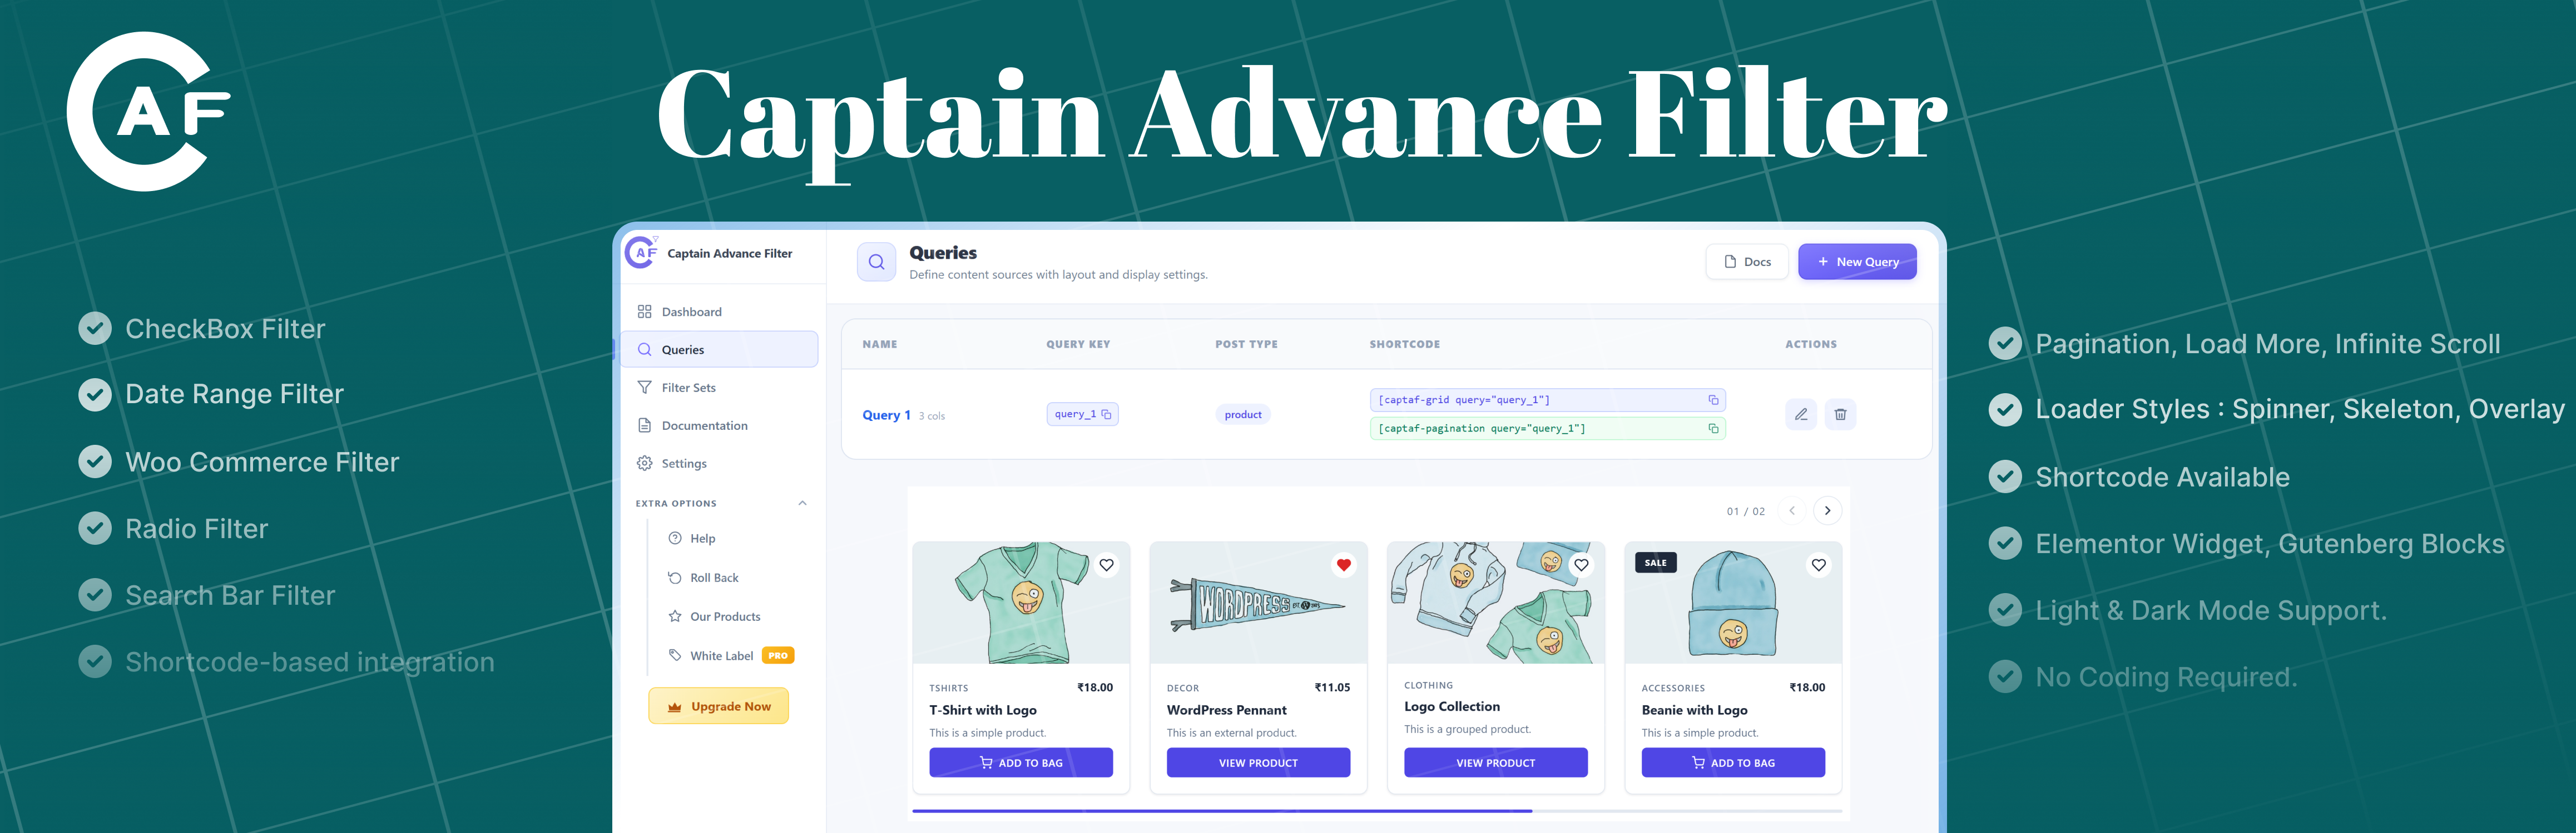Click the Queries search icon beside the header

(876, 262)
